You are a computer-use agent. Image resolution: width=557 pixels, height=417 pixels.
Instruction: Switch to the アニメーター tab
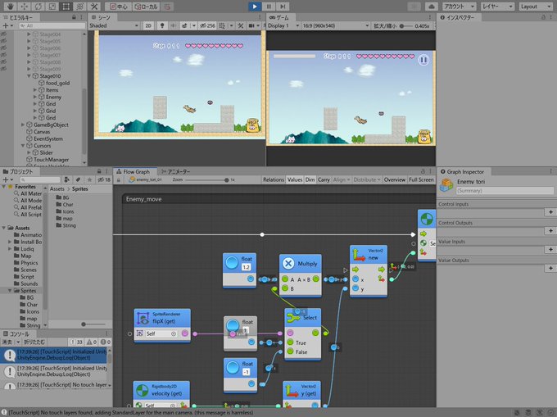[175, 171]
